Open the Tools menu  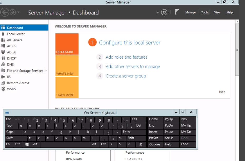[205, 12]
